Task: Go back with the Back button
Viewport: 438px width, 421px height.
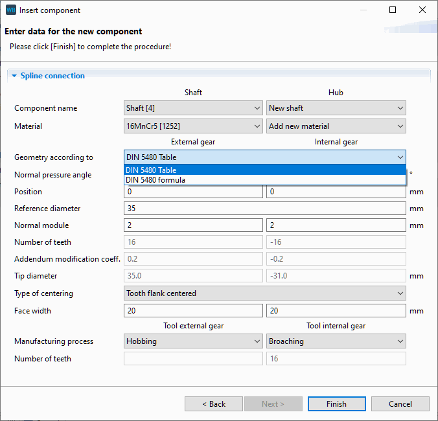Action: [x=213, y=404]
